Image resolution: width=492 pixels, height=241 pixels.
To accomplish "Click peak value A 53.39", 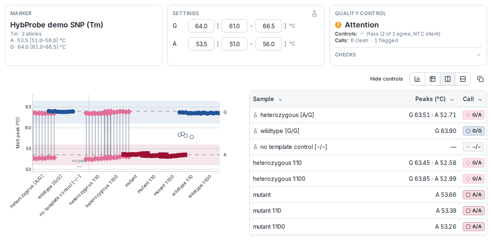I will (x=446, y=211).
